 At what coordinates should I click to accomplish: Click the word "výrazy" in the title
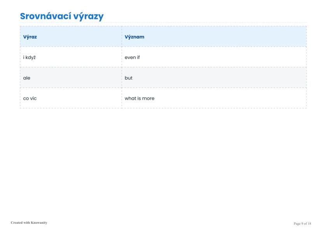tap(88, 17)
